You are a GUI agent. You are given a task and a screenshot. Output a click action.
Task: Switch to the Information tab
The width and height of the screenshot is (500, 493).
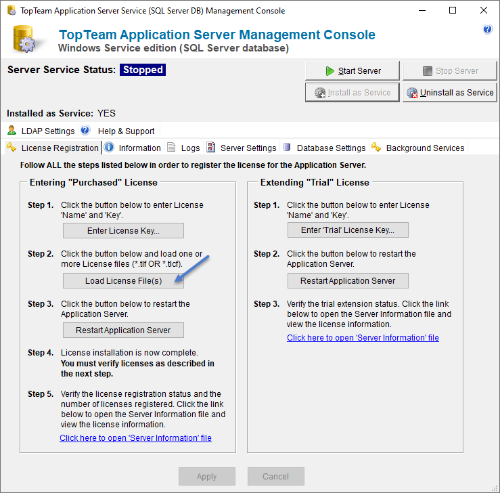pyautogui.click(x=133, y=148)
